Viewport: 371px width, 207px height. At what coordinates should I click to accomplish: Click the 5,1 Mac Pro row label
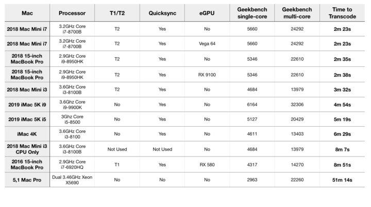(27, 180)
